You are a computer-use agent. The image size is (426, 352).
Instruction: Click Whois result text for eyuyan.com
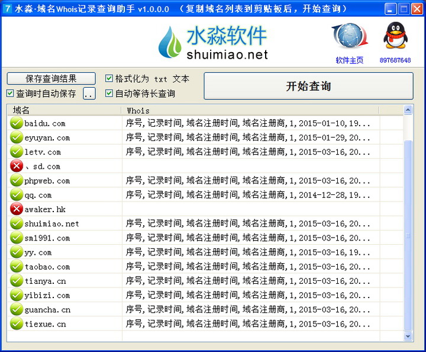[247, 137]
